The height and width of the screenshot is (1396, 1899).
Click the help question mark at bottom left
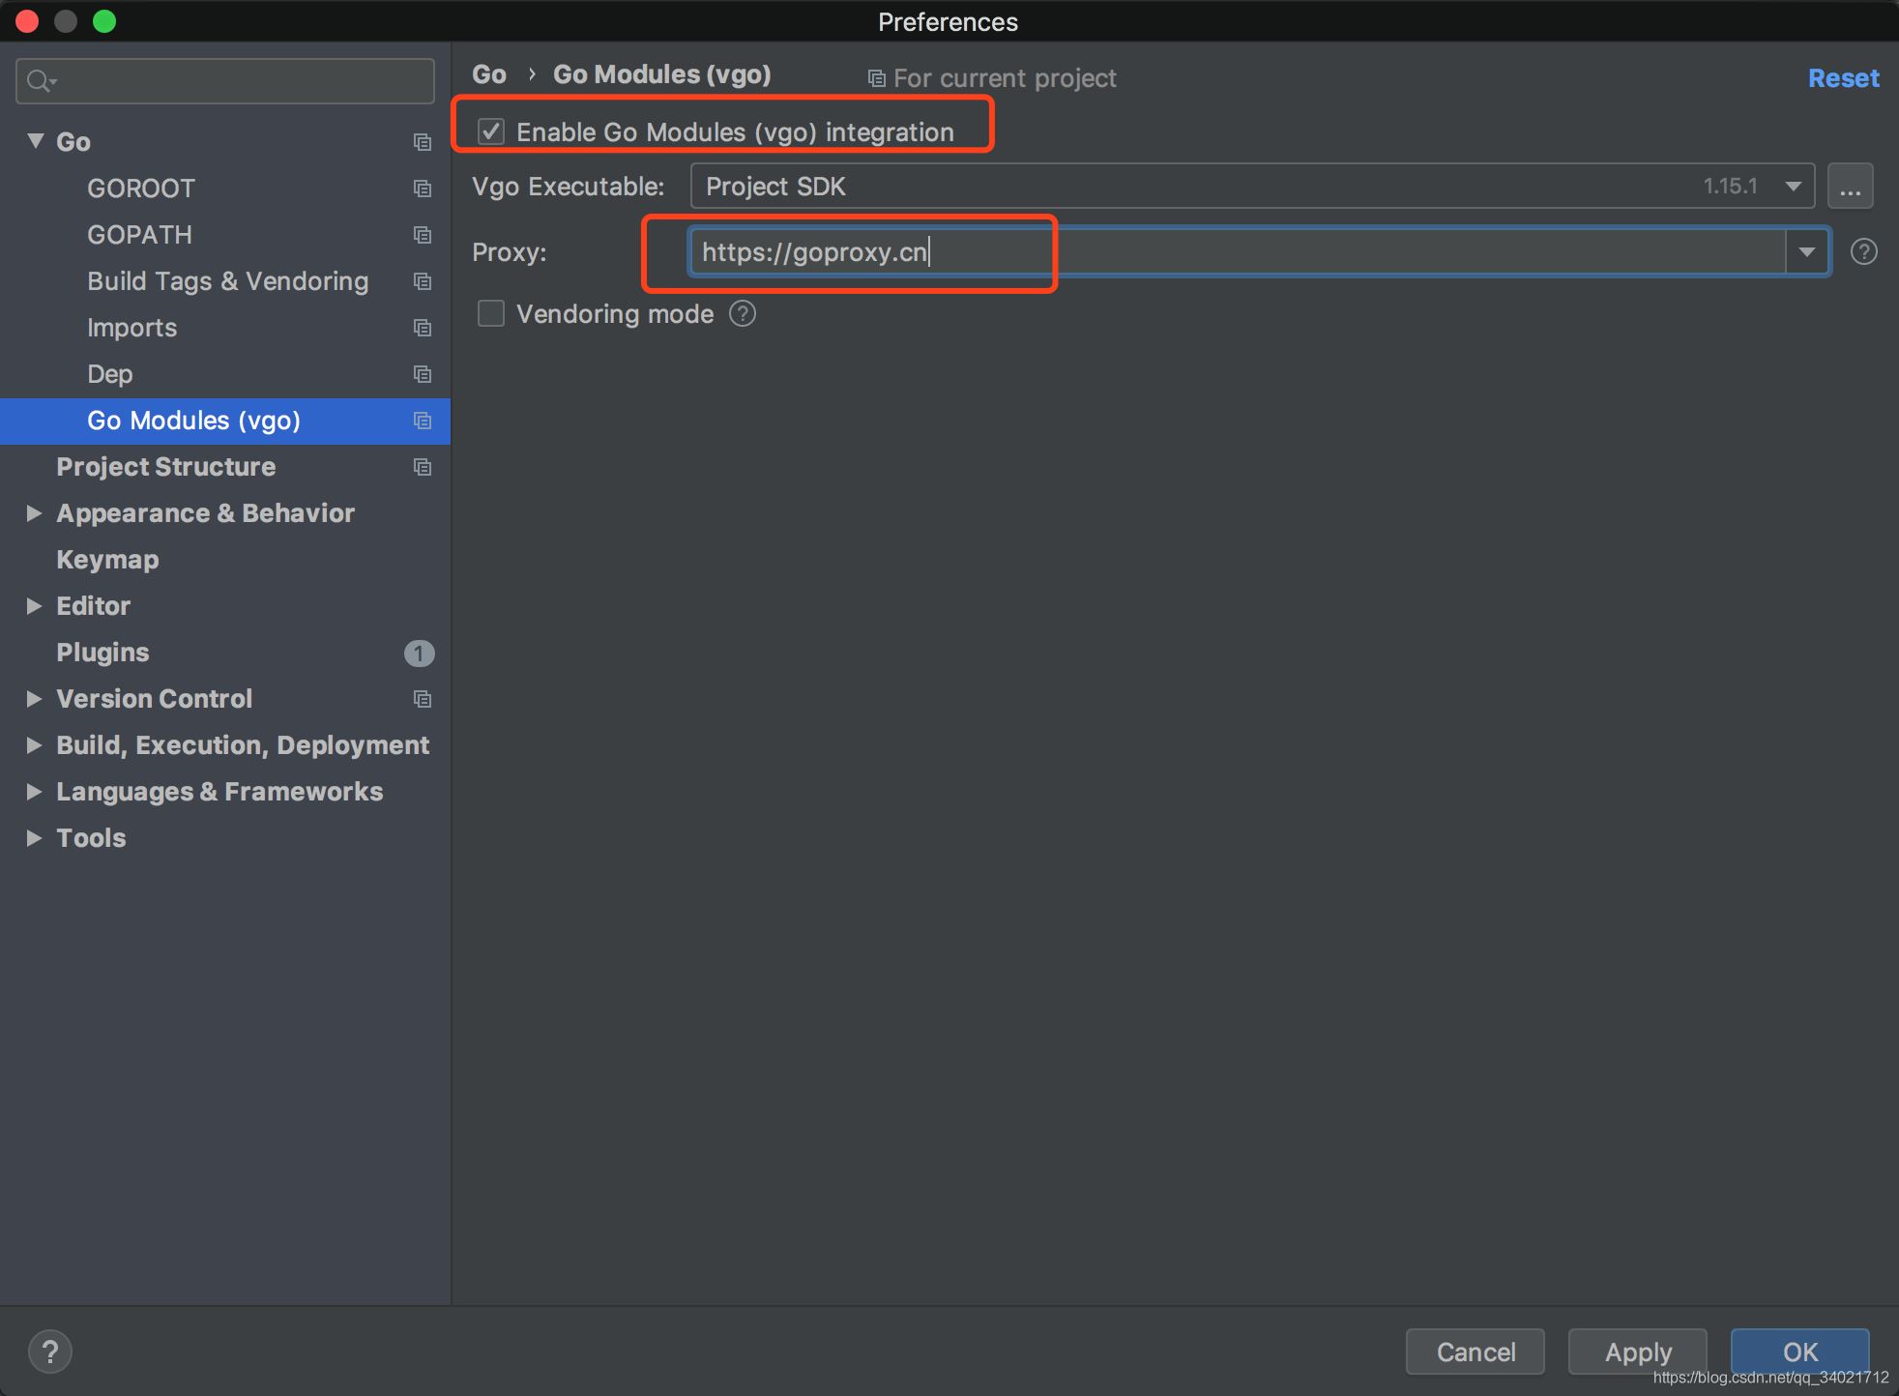coord(50,1351)
